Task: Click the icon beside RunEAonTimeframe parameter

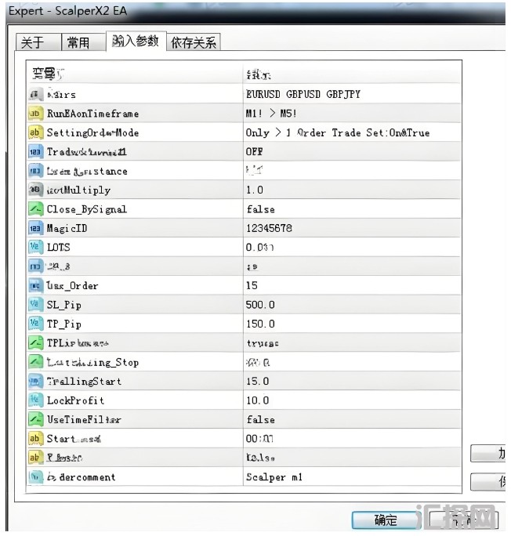Action: (35, 114)
